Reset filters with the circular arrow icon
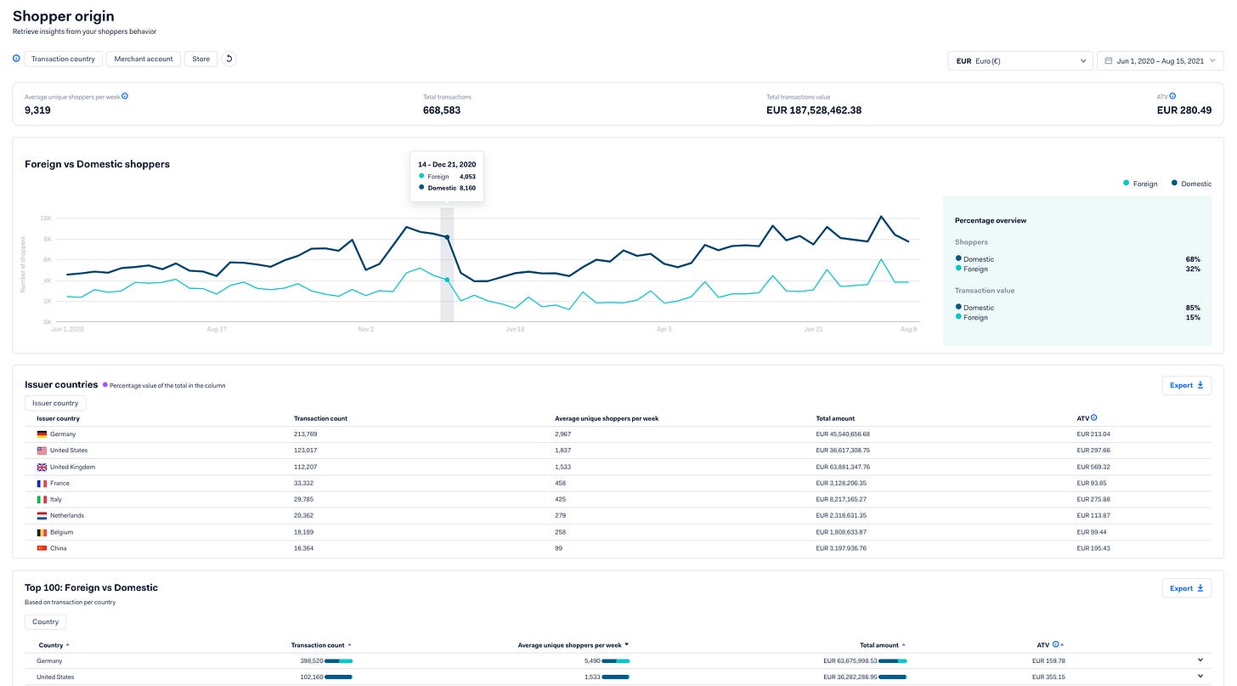Image resolution: width=1237 pixels, height=686 pixels. [x=229, y=59]
